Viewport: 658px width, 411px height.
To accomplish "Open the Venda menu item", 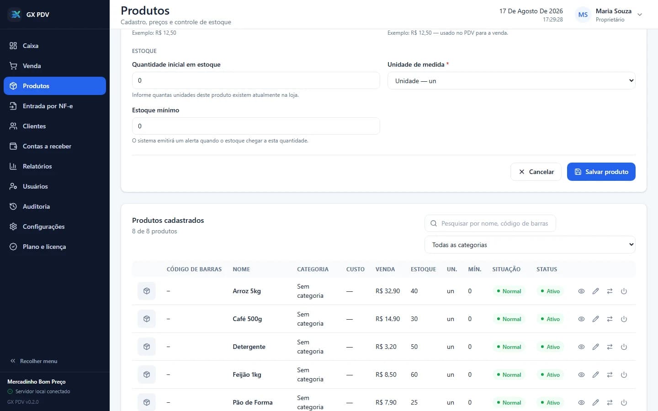I will 55,66.
